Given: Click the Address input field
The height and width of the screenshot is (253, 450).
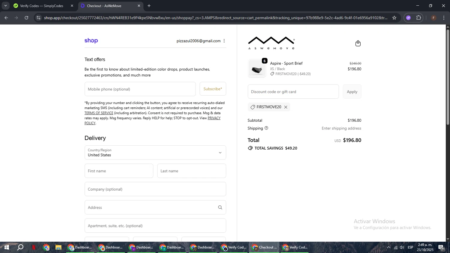Looking at the screenshot, I should coord(155,207).
